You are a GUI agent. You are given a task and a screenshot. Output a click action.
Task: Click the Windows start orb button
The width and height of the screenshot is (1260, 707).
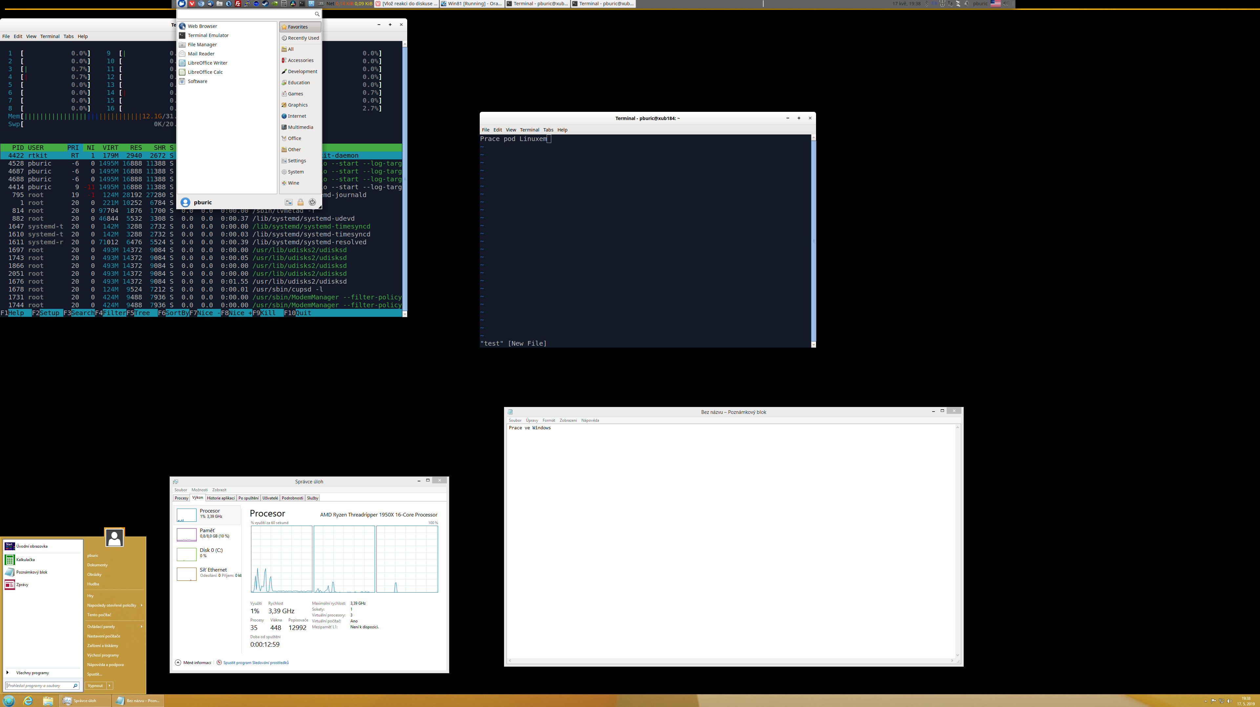click(9, 701)
